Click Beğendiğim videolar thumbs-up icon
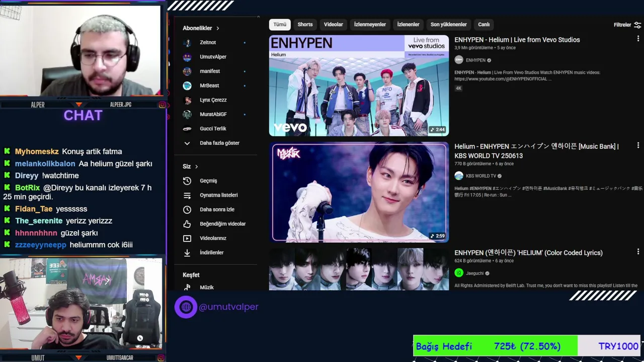Viewport: 644px width, 362px height. click(x=187, y=224)
